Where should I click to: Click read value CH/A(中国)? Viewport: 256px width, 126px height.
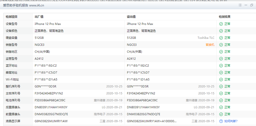pyautogui.click(x=135, y=52)
